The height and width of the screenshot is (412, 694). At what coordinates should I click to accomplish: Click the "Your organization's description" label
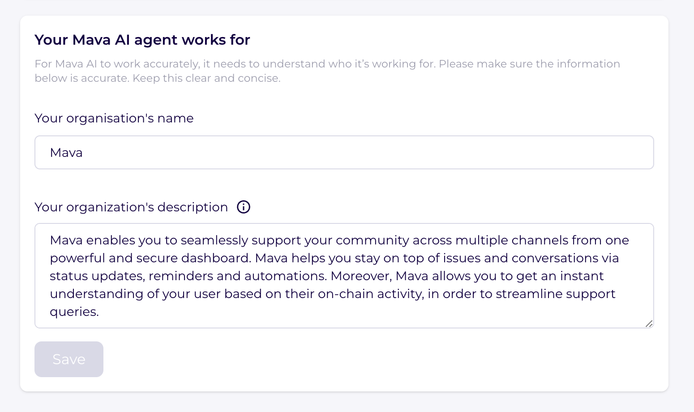(131, 207)
